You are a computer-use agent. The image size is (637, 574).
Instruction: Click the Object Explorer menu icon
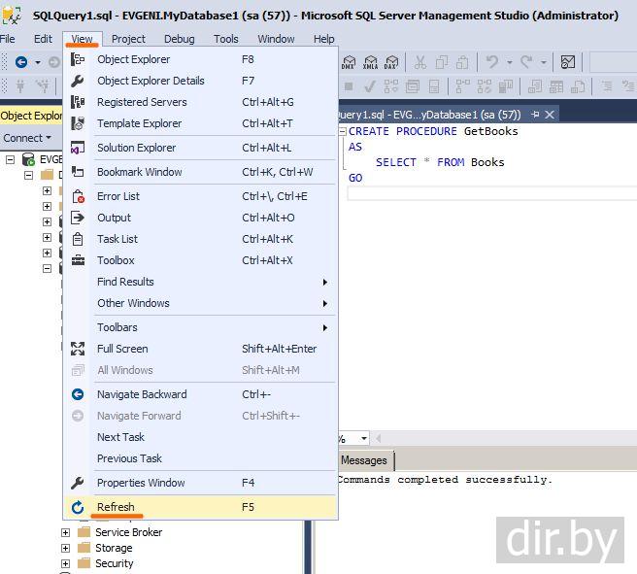pyautogui.click(x=77, y=59)
